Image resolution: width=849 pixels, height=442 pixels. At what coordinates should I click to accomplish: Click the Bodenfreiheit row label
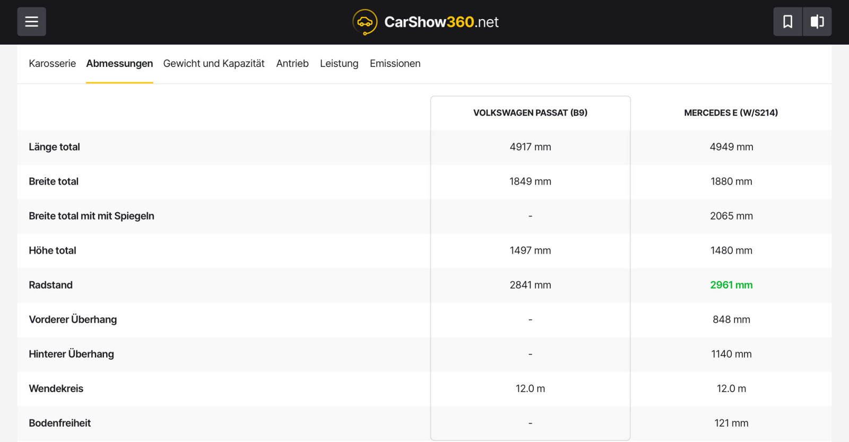point(59,423)
